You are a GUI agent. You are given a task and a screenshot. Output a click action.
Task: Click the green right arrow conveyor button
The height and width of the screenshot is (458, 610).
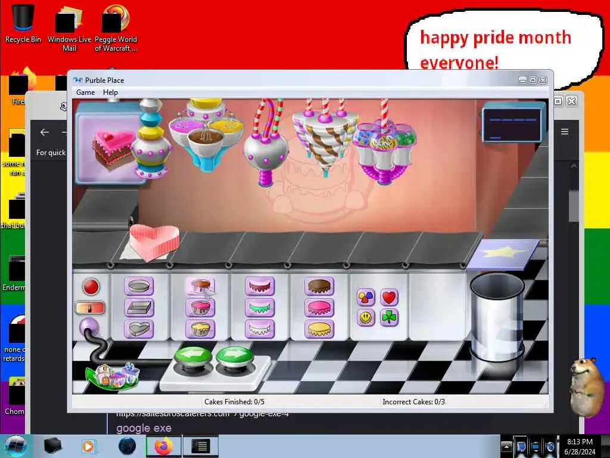[234, 357]
